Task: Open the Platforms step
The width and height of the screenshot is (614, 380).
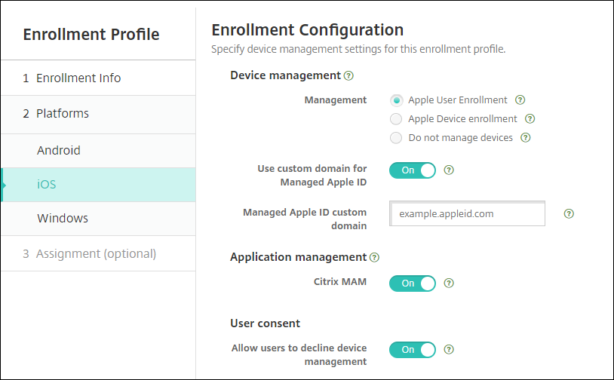Action: point(63,113)
